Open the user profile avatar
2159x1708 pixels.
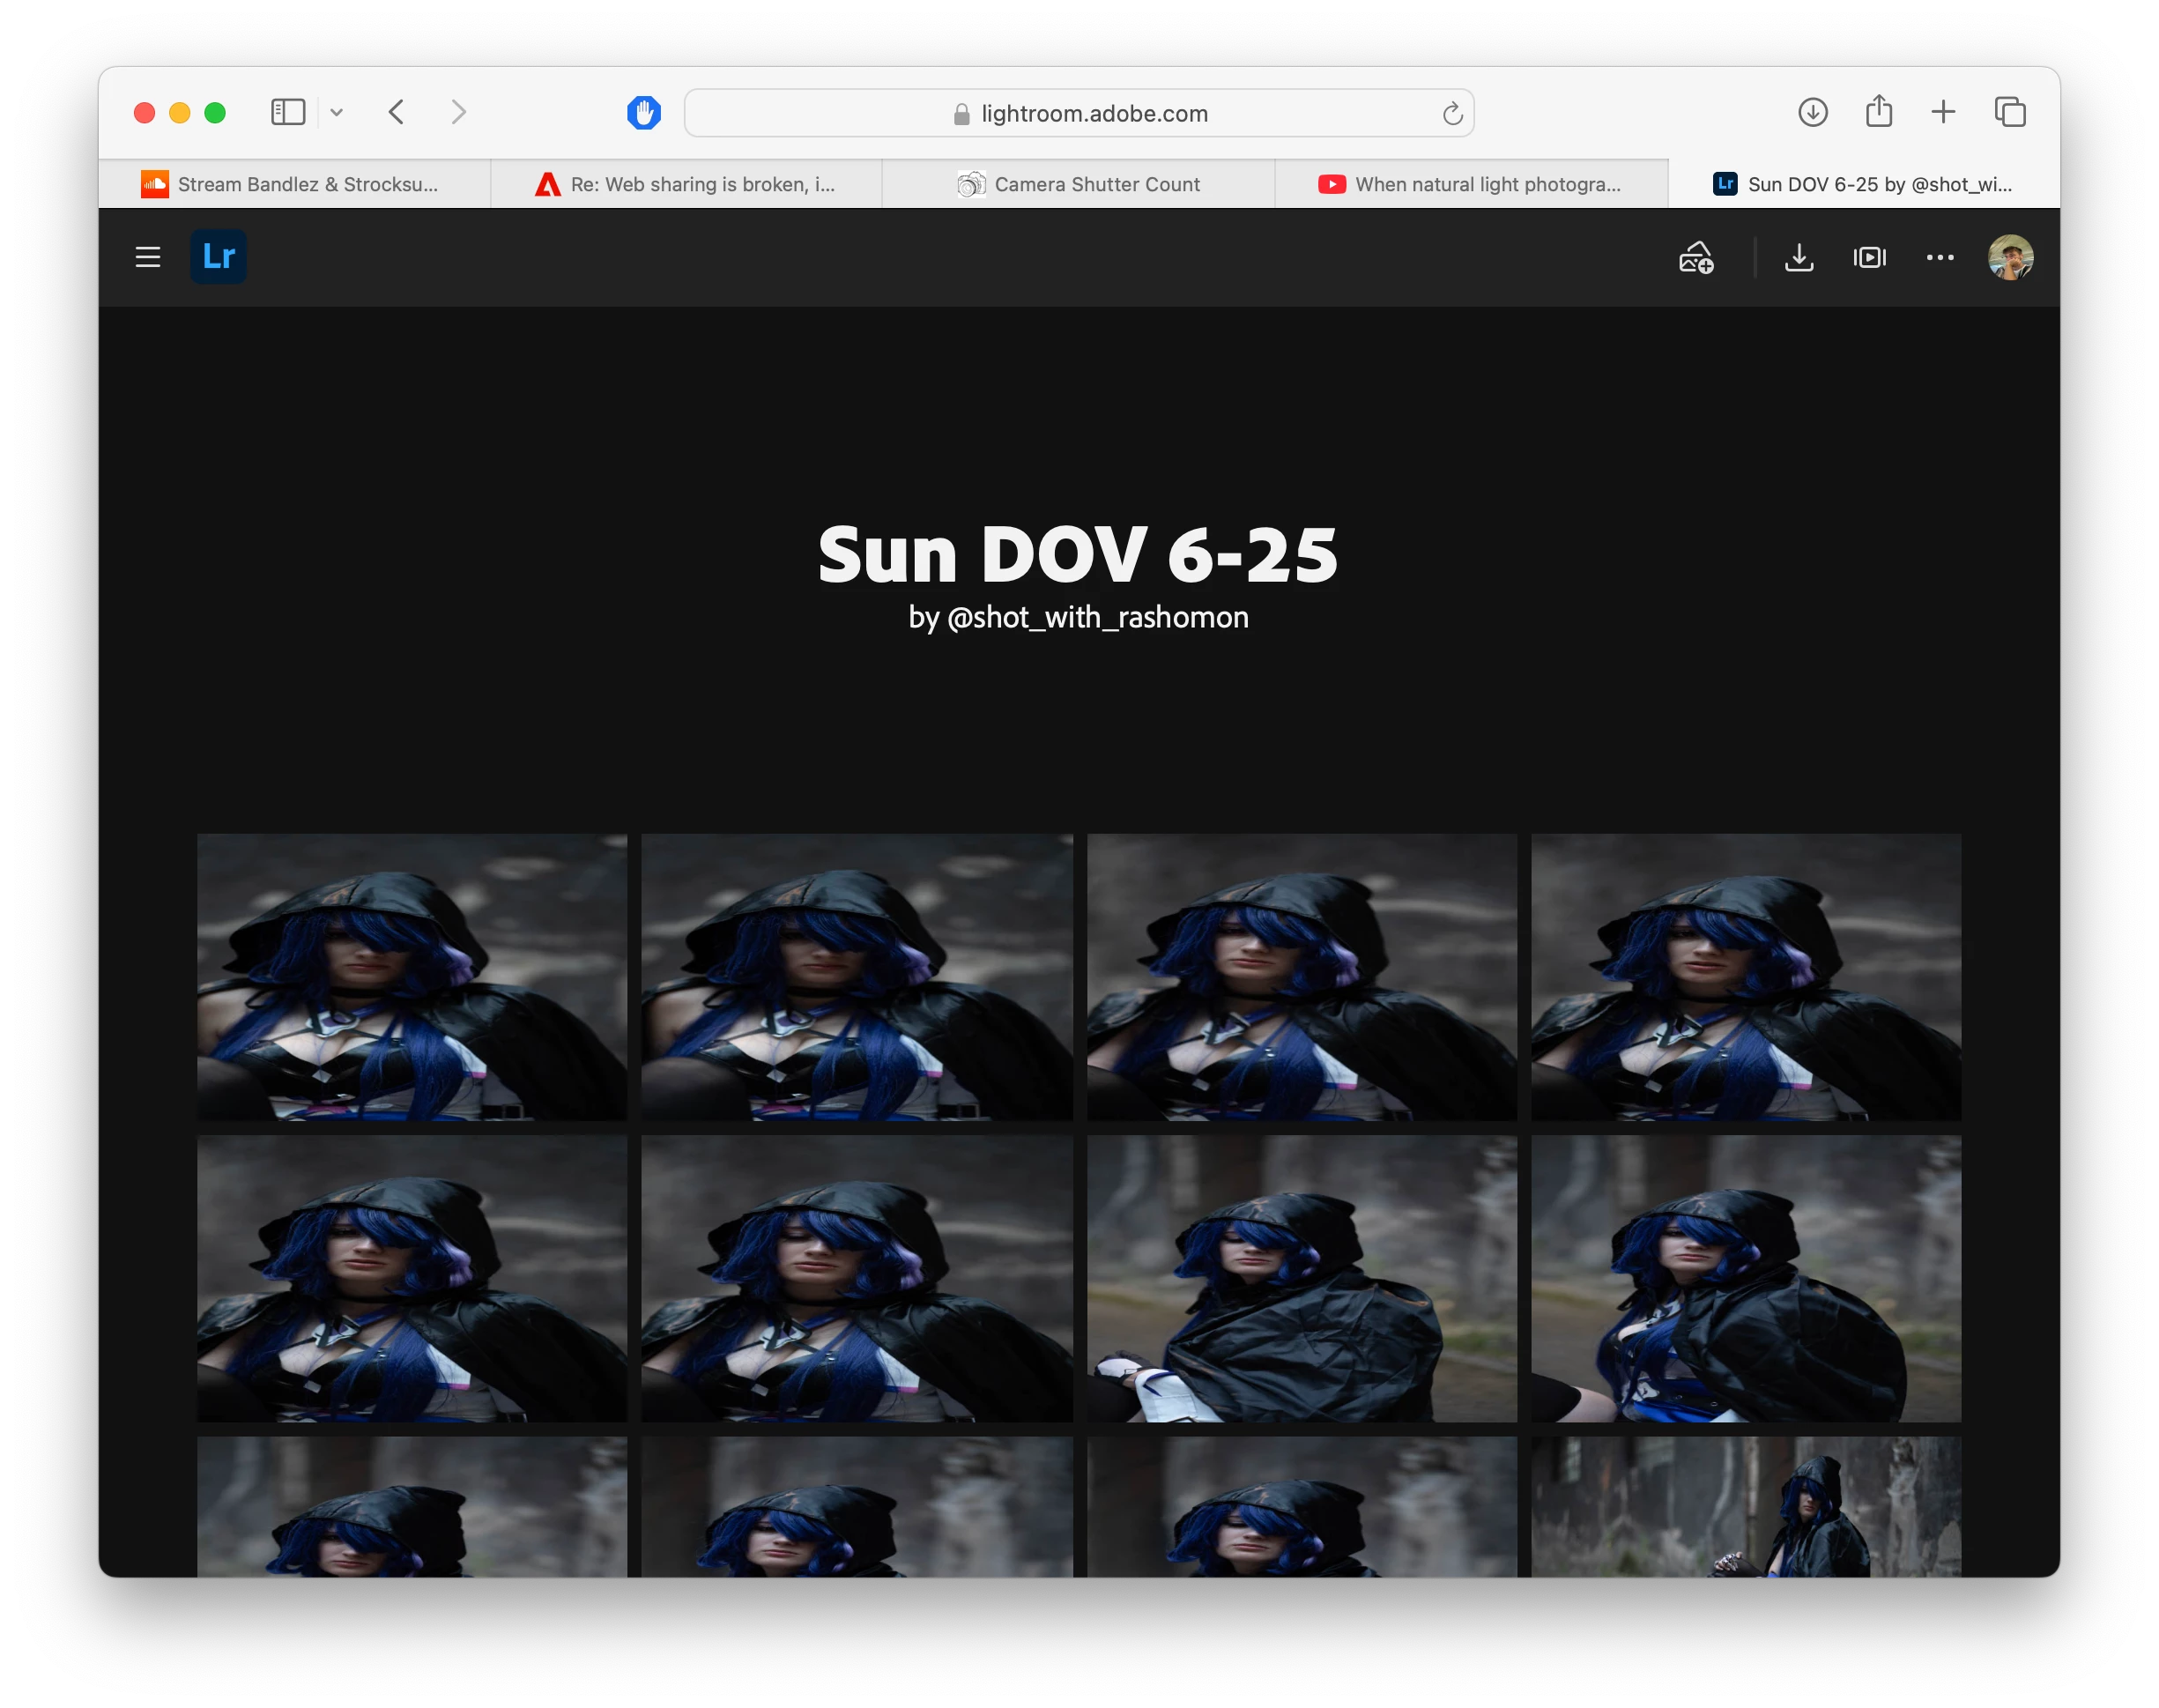click(2010, 257)
